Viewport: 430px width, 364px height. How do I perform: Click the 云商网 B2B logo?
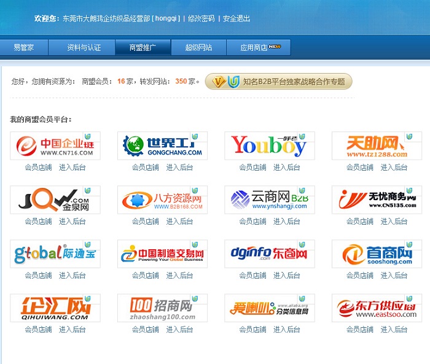tap(269, 200)
